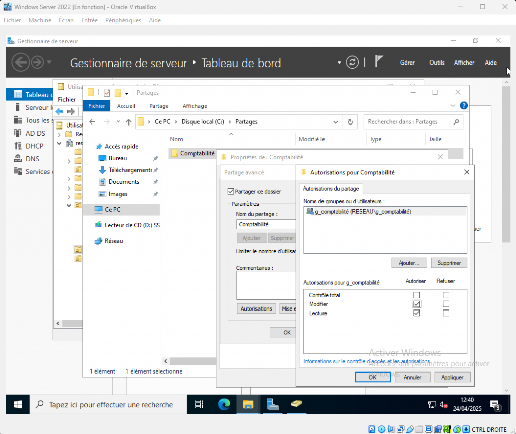The height and width of the screenshot is (434, 516).
Task: Open the Outils menu in Server Manager
Action: pos(437,63)
